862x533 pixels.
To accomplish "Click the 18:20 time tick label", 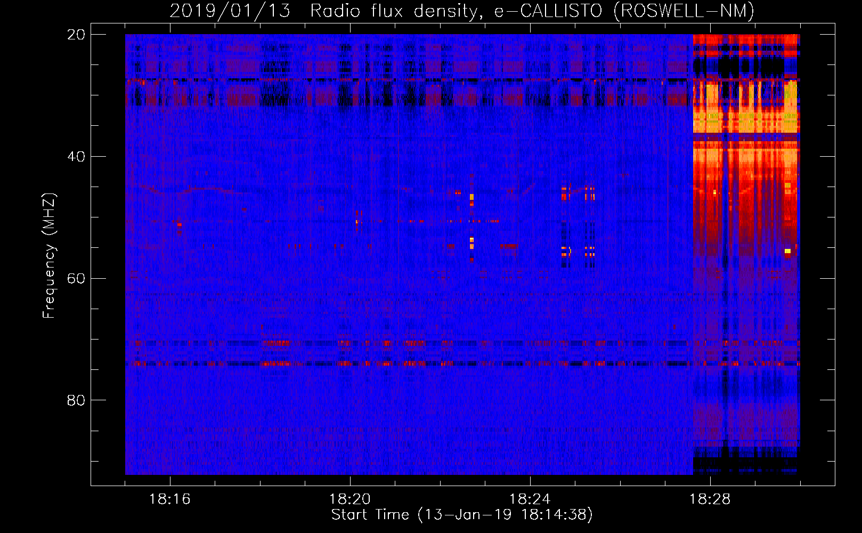I will coord(350,499).
